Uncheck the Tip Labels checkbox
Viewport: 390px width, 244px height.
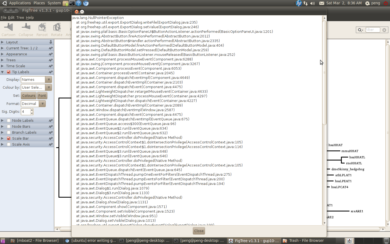point(9,72)
